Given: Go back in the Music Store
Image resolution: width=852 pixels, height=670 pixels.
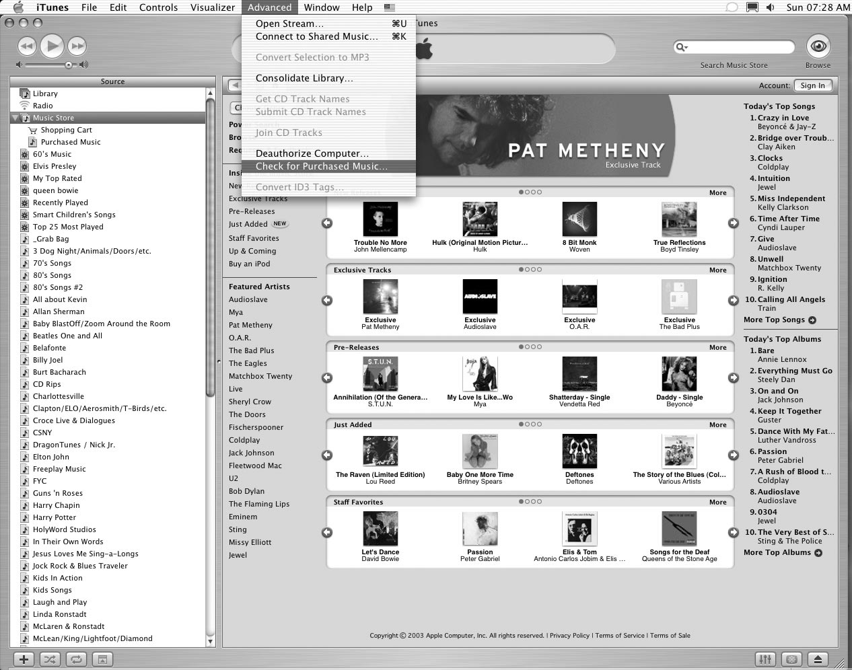Looking at the screenshot, I should (x=234, y=85).
